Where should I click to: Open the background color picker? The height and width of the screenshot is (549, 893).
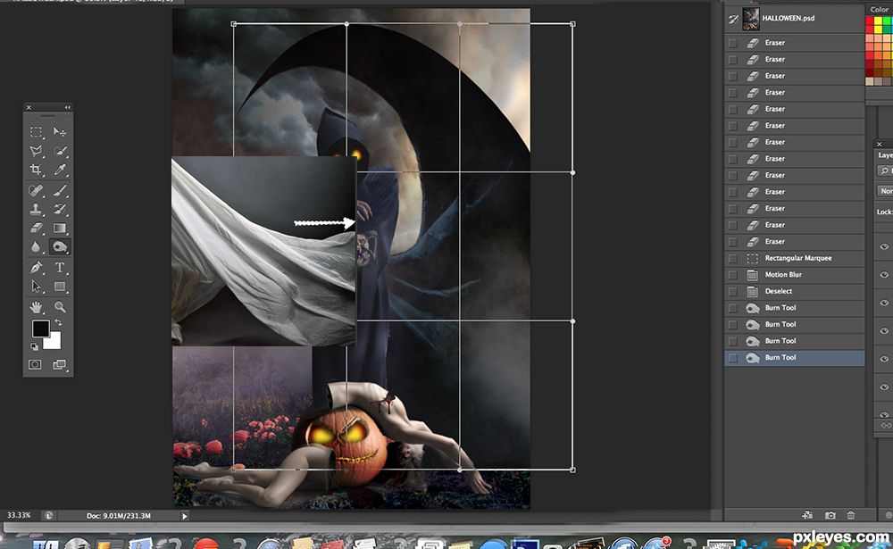coord(54,342)
